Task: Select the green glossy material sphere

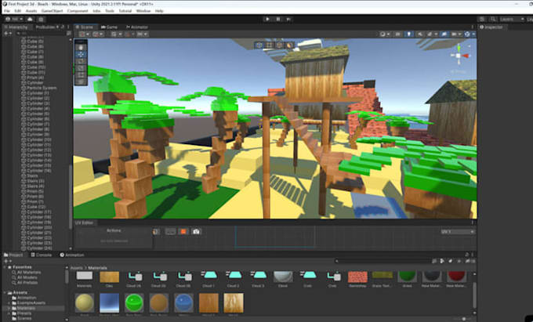Action: (x=134, y=302)
